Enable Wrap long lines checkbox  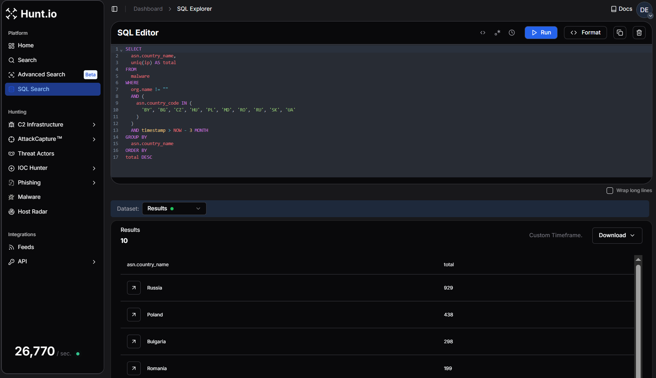pos(610,191)
